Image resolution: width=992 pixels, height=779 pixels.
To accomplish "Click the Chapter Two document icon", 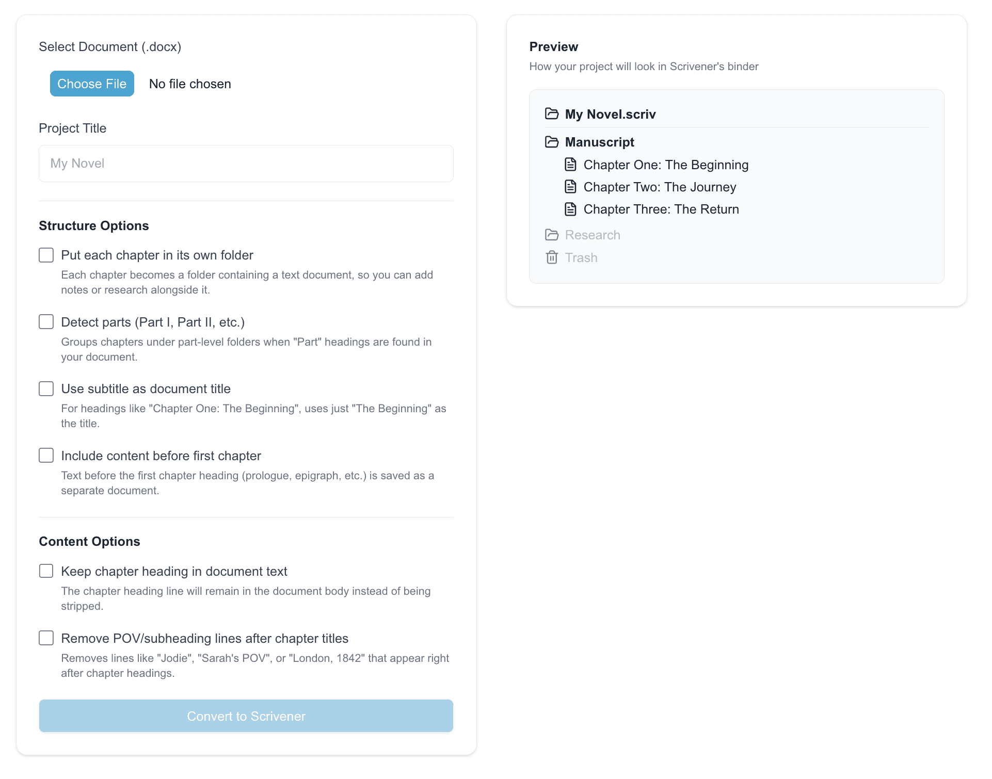I will pyautogui.click(x=570, y=187).
